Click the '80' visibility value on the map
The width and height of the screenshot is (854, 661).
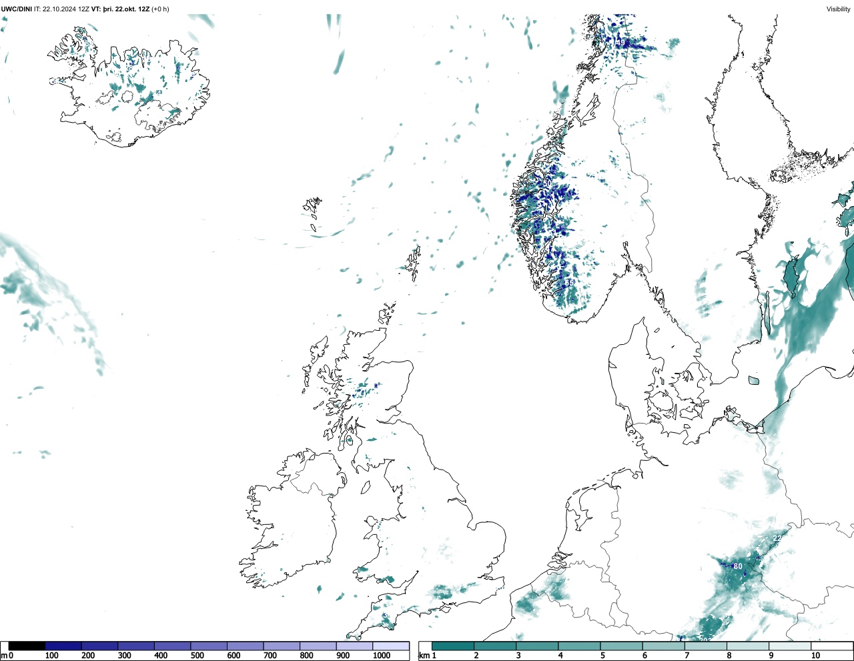click(738, 566)
